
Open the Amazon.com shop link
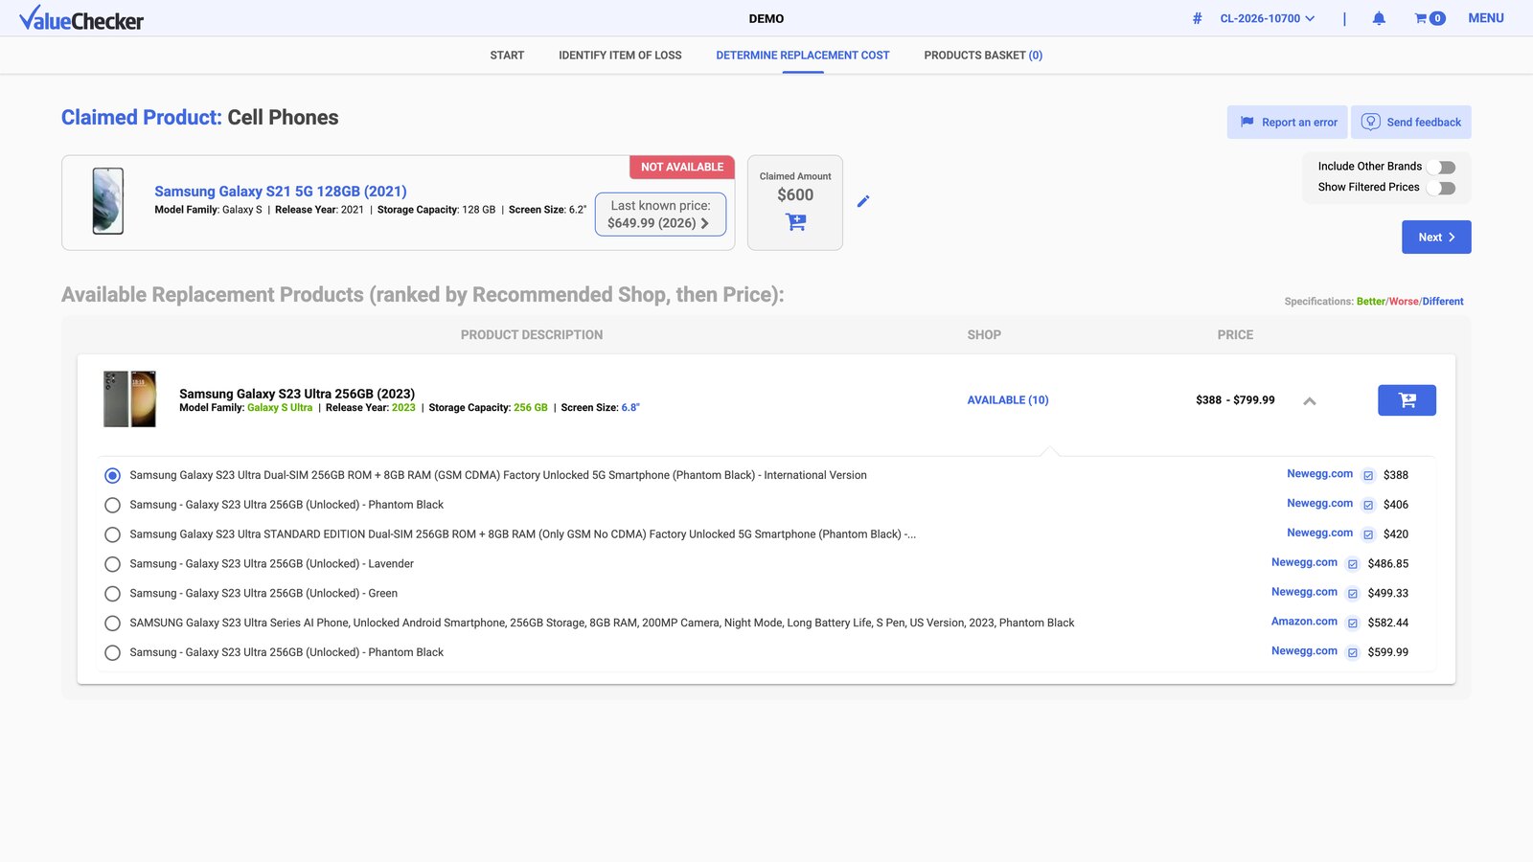click(1304, 622)
